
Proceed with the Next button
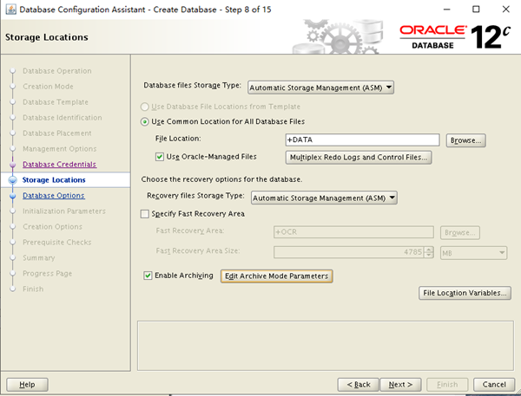click(x=400, y=385)
